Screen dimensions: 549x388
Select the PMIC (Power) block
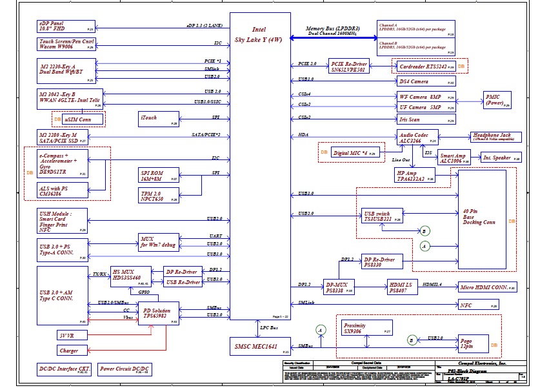(x=497, y=100)
